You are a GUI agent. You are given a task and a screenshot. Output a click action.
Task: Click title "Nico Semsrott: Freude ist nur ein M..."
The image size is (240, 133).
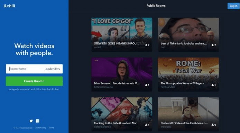tap(117, 83)
